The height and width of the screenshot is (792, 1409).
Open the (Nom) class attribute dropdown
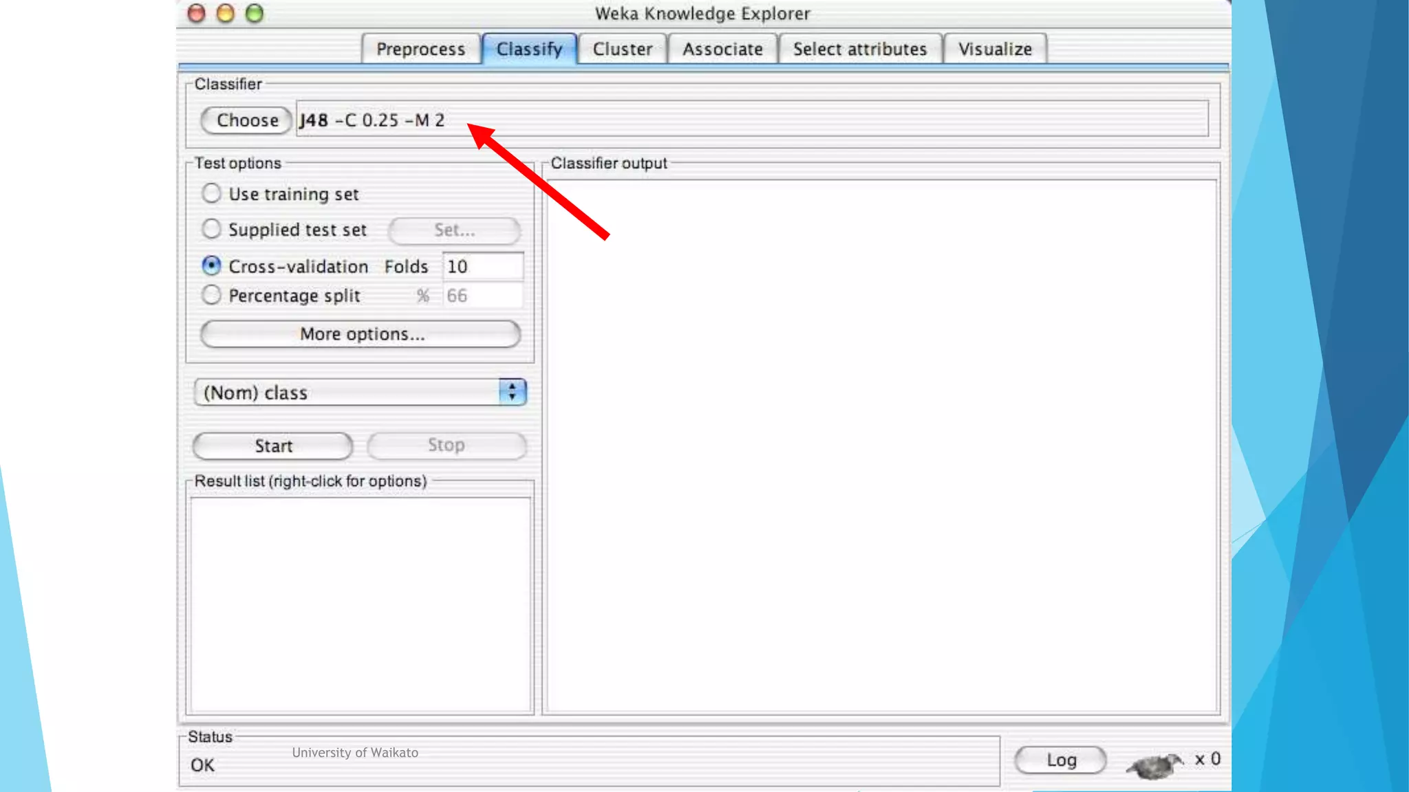coord(347,393)
